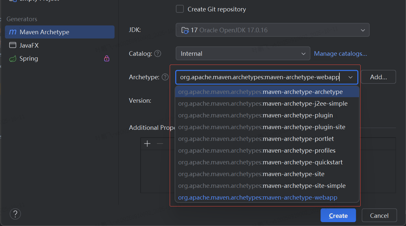This screenshot has height=226, width=406.
Task: Enable the Create Git repository checkbox
Action: coord(180,9)
